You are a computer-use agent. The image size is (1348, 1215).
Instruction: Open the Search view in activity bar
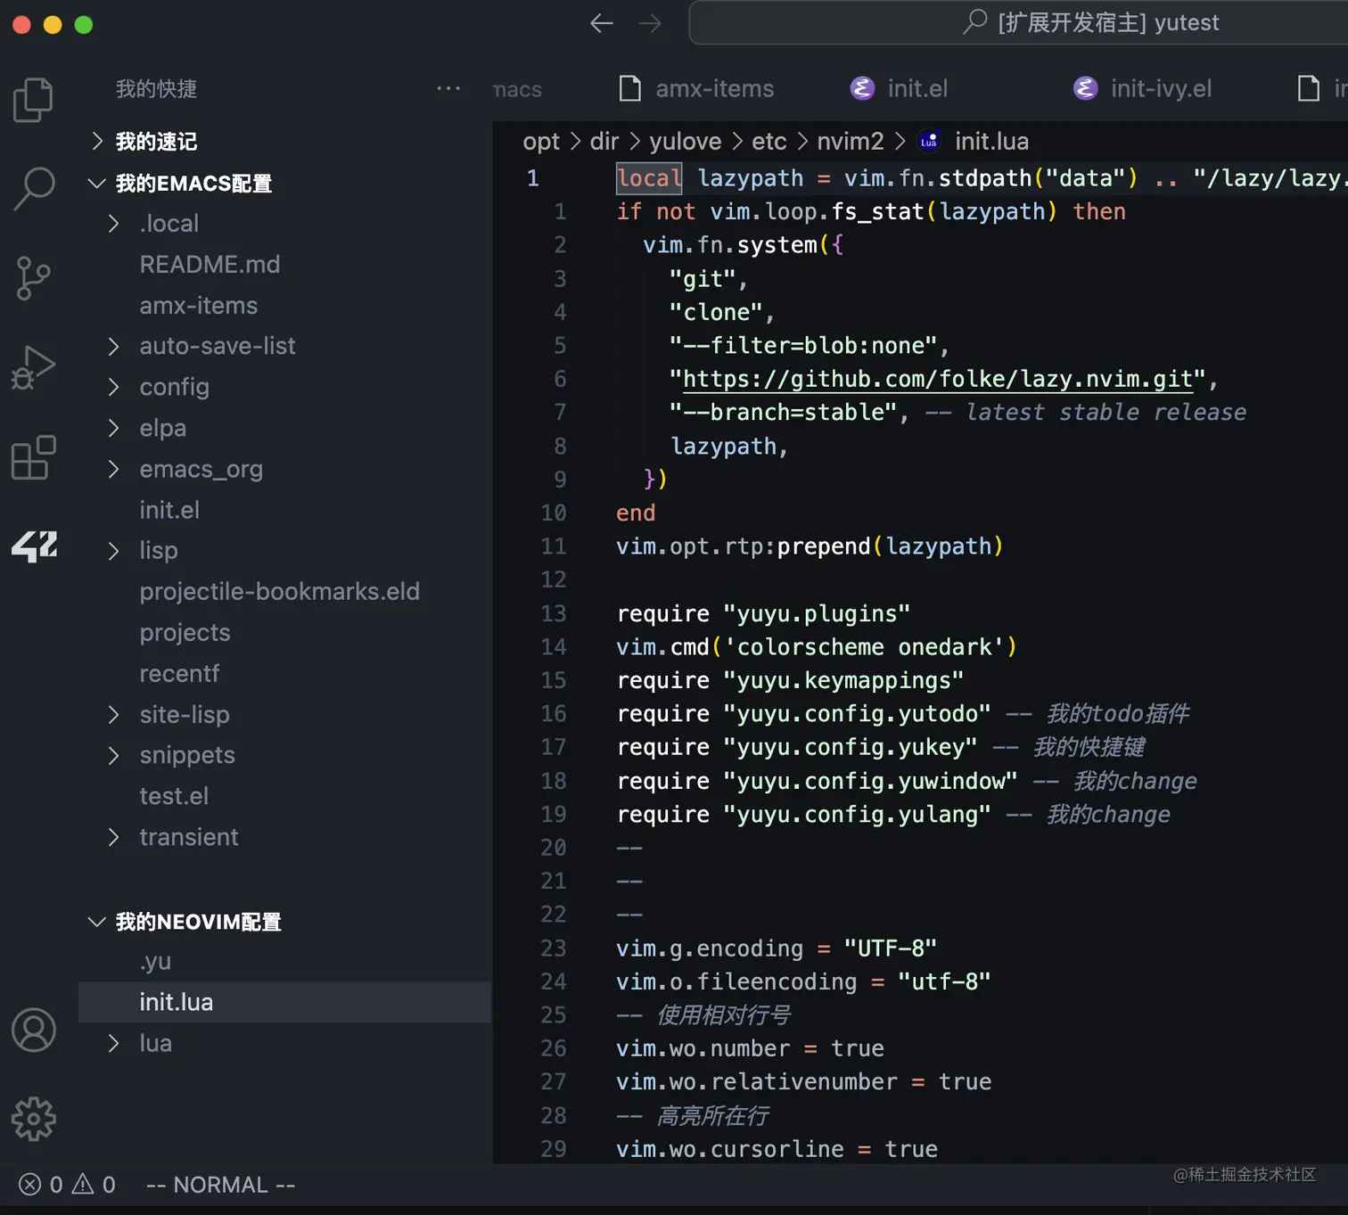(x=34, y=188)
